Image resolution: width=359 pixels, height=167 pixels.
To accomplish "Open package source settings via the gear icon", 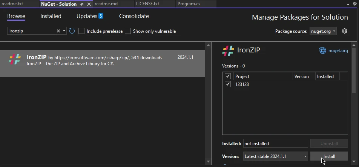I will (344, 31).
